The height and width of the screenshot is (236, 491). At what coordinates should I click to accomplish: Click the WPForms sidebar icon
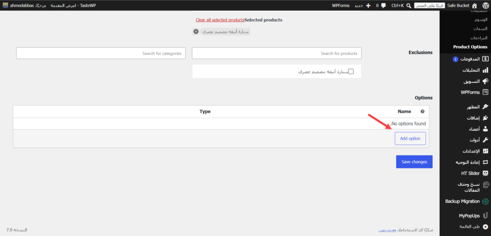[485, 92]
